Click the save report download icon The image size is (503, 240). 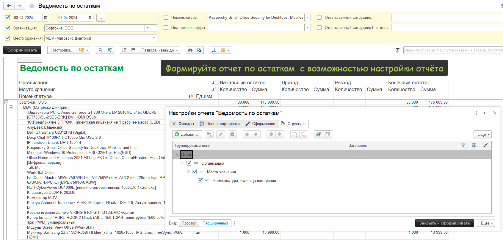point(214,50)
